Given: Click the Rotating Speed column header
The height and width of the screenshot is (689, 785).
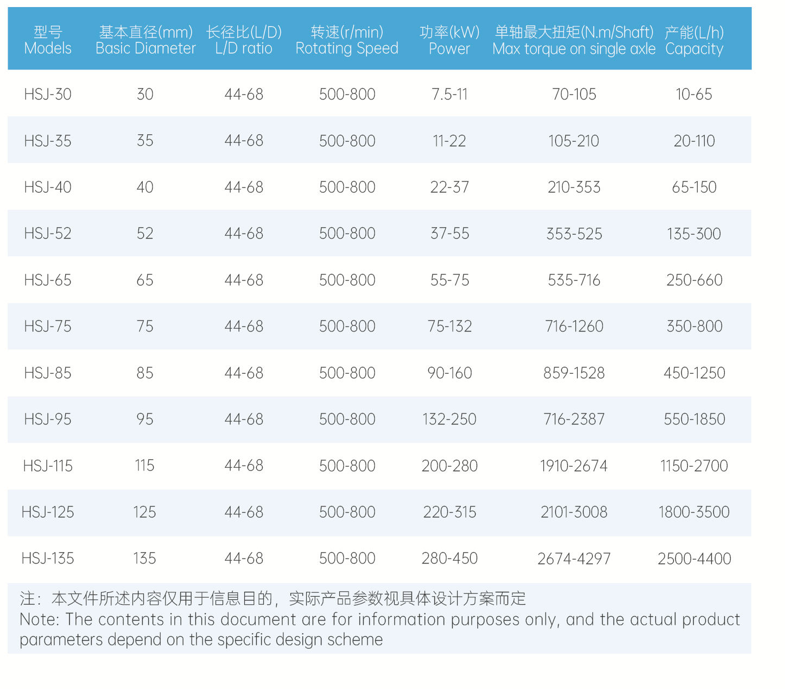Looking at the screenshot, I should pyautogui.click(x=347, y=40).
